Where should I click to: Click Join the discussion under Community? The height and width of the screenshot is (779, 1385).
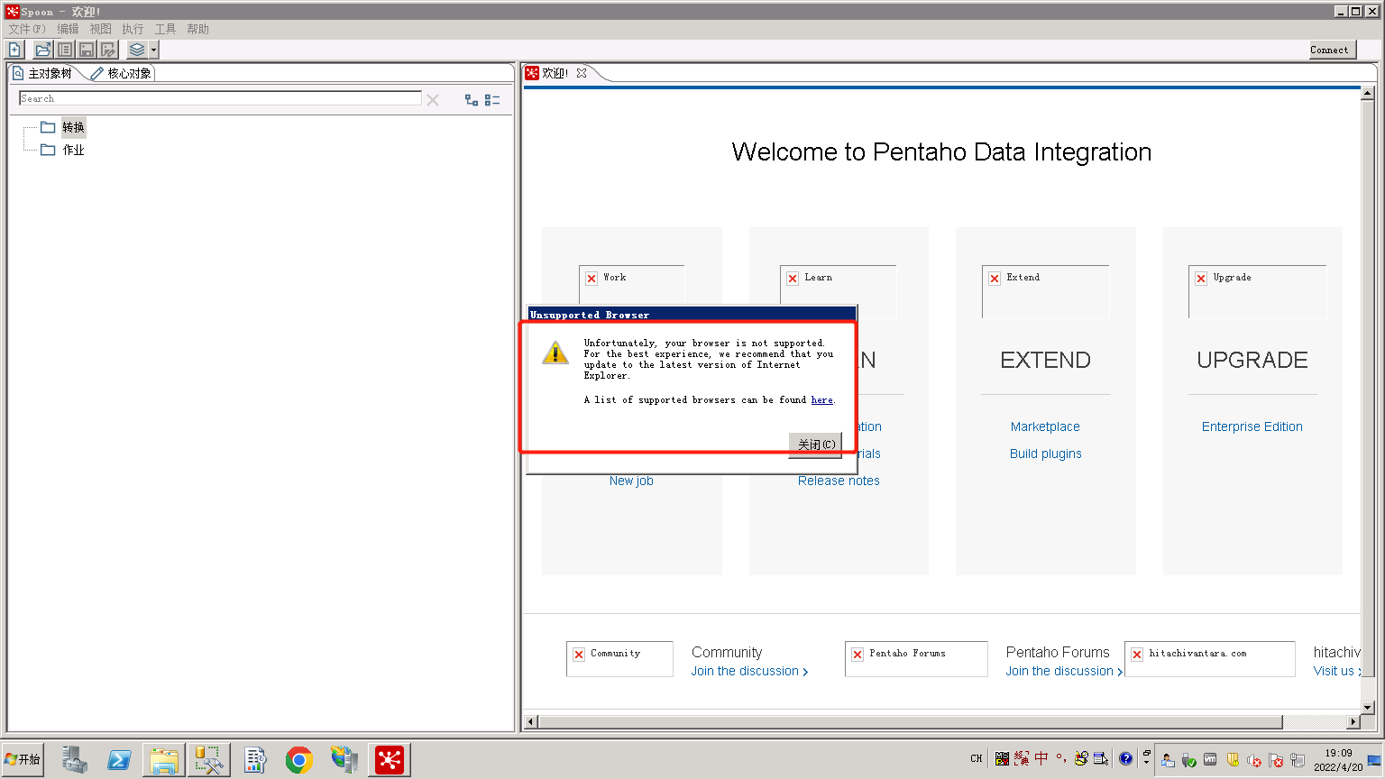(750, 671)
